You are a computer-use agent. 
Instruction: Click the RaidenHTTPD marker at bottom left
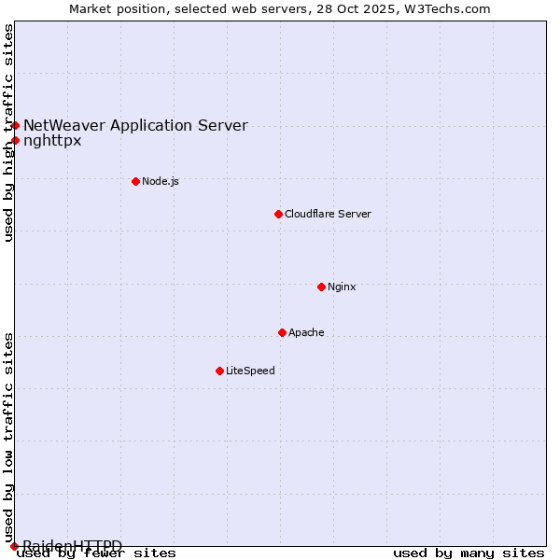[14, 546]
